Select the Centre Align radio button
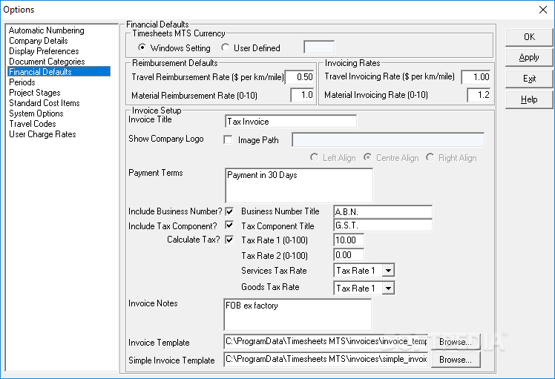 click(368, 157)
